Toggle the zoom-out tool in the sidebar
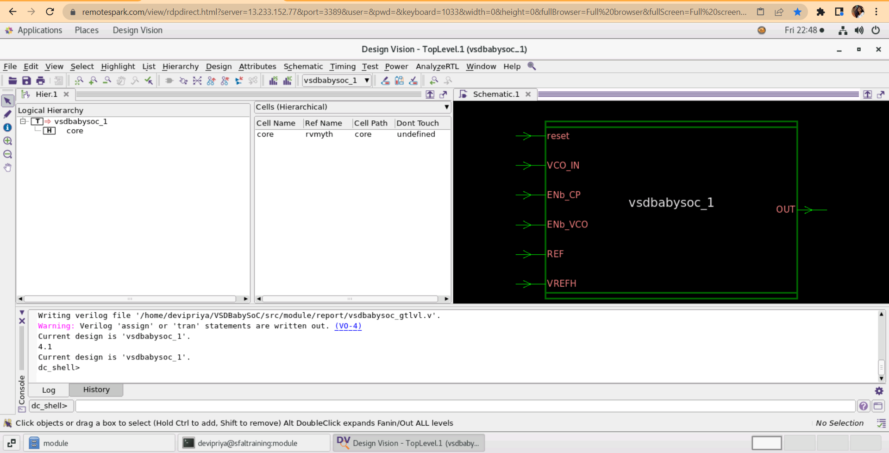This screenshot has width=889, height=453. (x=7, y=154)
